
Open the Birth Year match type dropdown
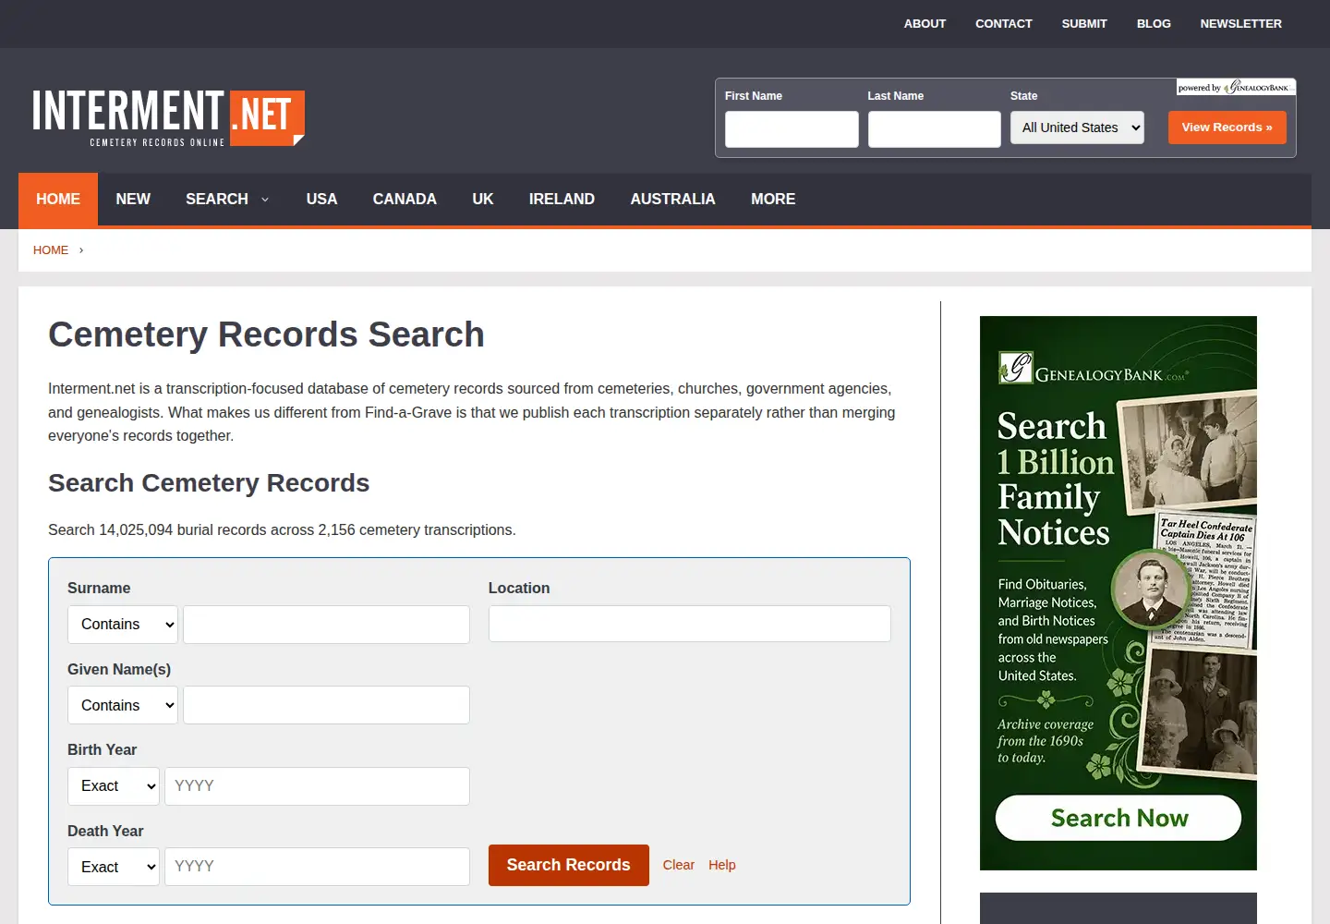(x=114, y=786)
